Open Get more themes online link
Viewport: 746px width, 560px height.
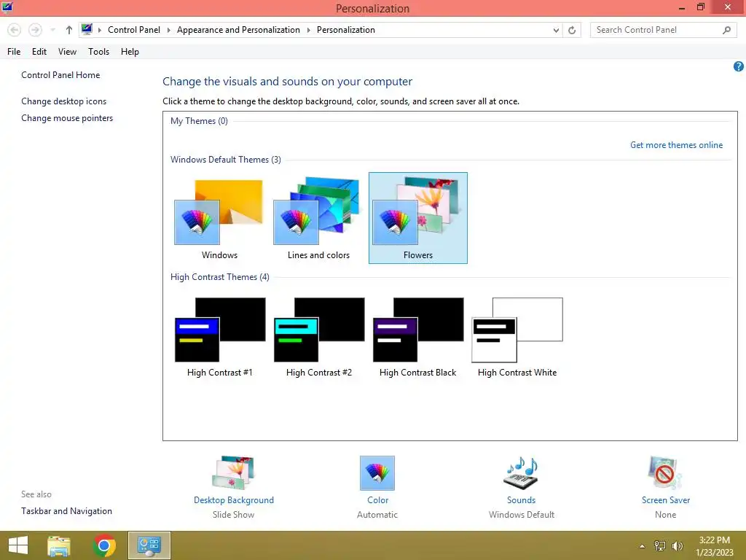coord(676,145)
